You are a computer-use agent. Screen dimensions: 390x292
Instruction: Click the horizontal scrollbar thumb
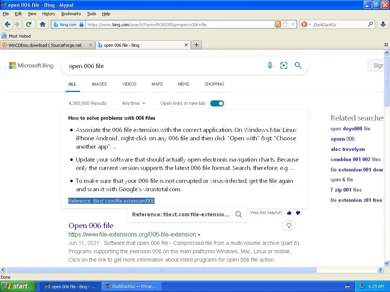(161, 270)
